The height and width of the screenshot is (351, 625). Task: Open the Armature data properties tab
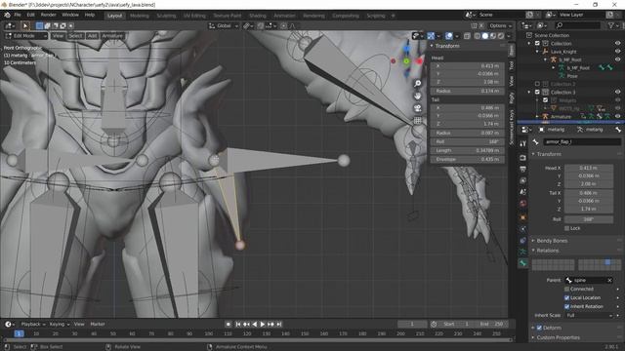(523, 252)
